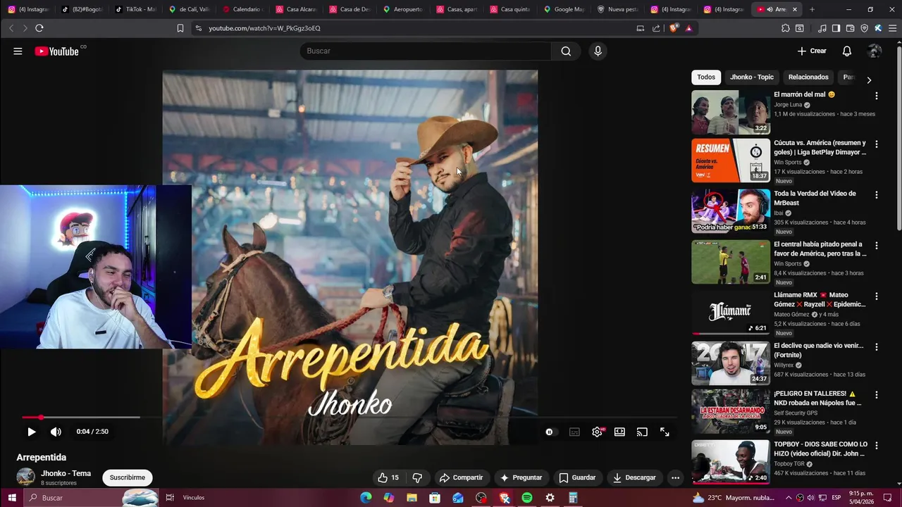Open options for El declive Fortnite video
This screenshot has height=507, width=902.
point(877,347)
